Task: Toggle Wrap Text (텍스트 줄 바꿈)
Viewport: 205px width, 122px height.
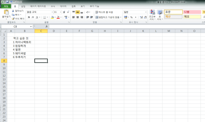Action: click(104, 12)
